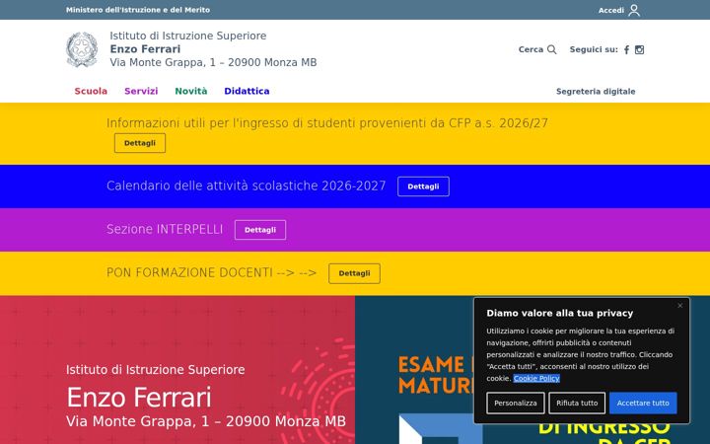Go to Segreteria digitale

(596, 92)
